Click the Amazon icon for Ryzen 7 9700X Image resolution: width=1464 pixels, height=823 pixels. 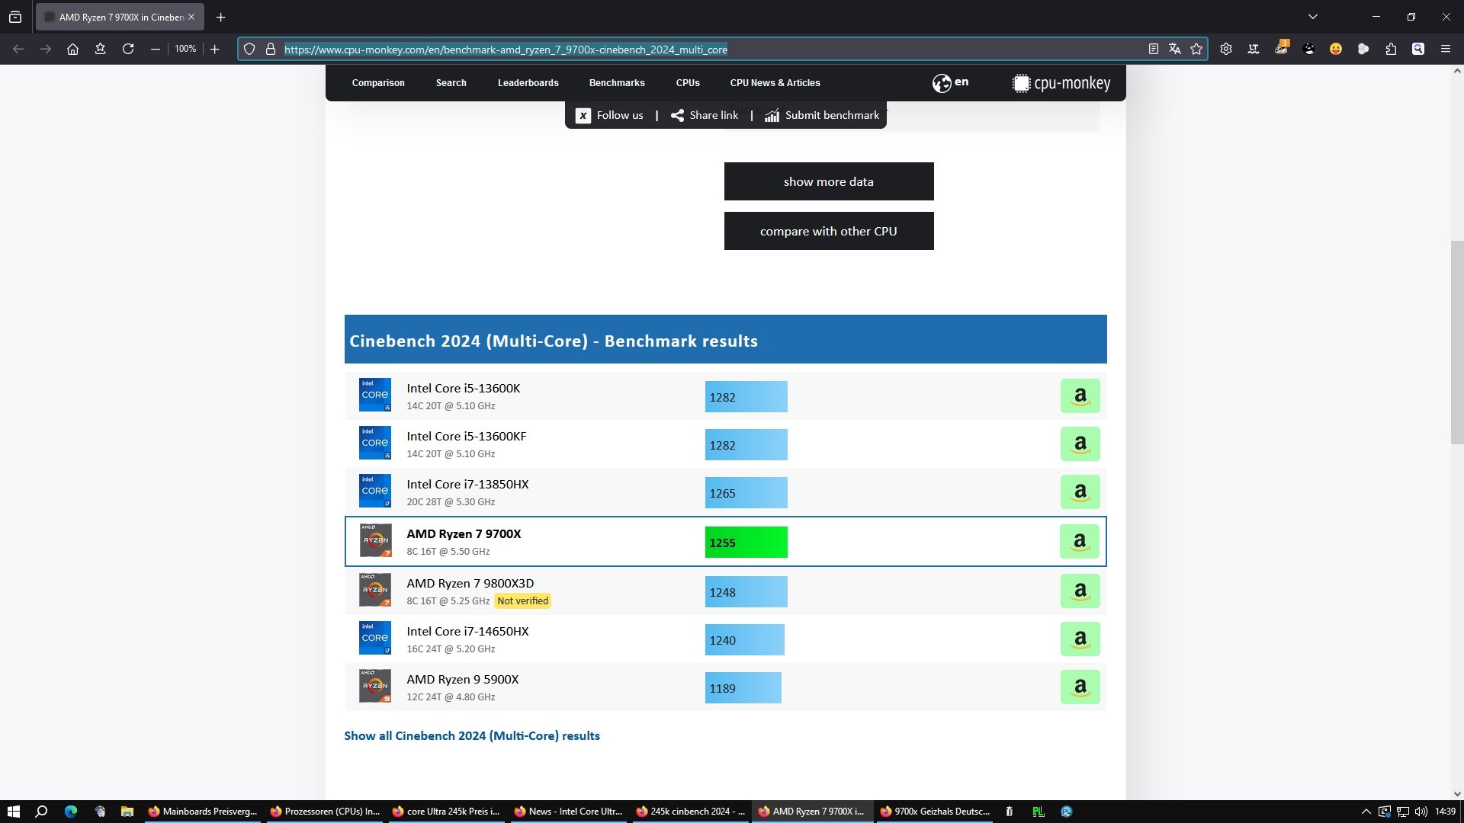[x=1079, y=542]
